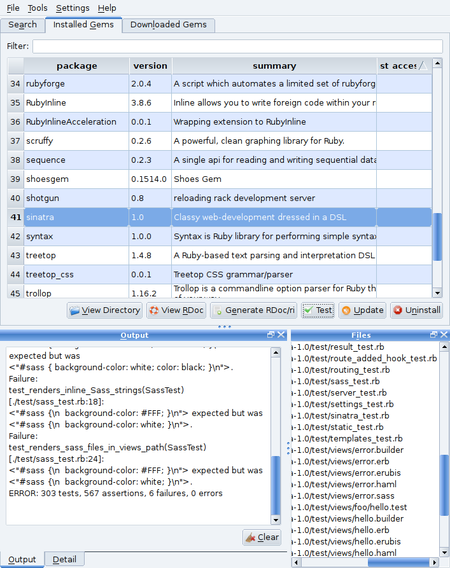Viewport: 450px width, 568px height.
Task: Focus the Filter input field
Action: coord(237,46)
